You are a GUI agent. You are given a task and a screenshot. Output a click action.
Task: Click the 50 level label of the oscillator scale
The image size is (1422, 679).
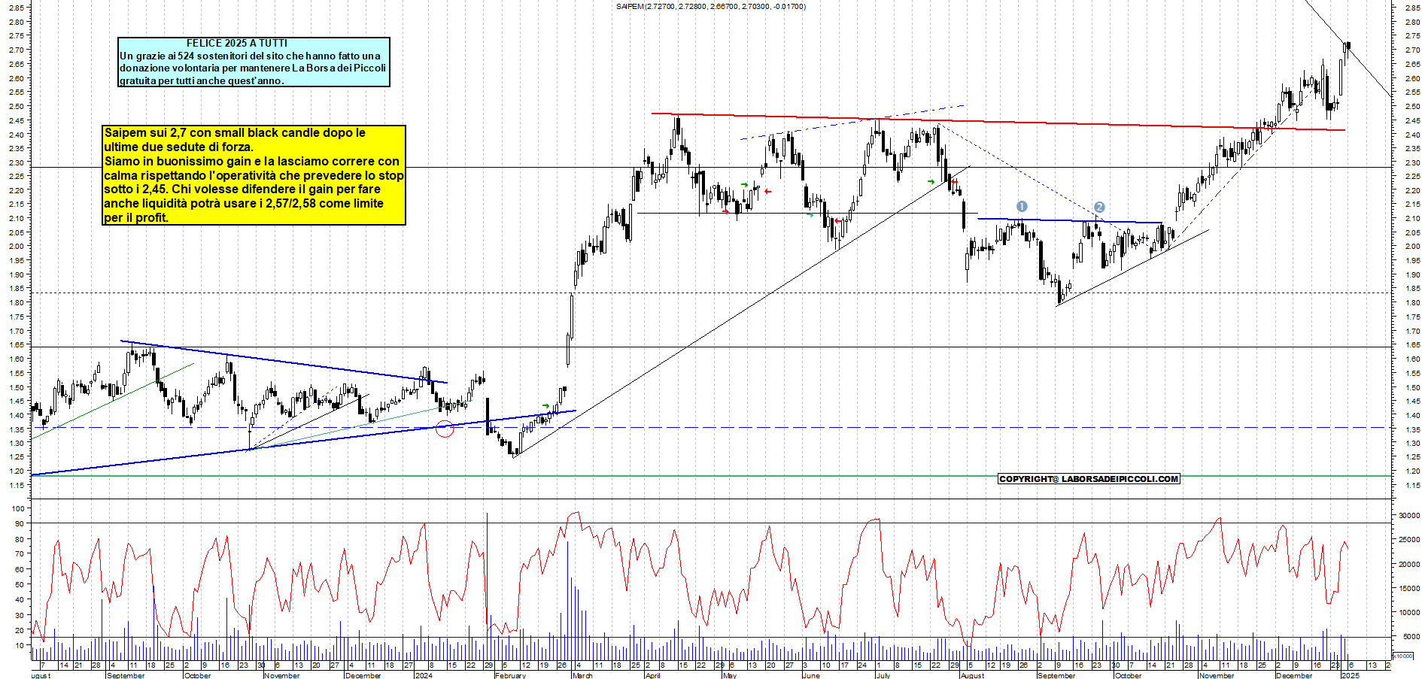tap(20, 585)
